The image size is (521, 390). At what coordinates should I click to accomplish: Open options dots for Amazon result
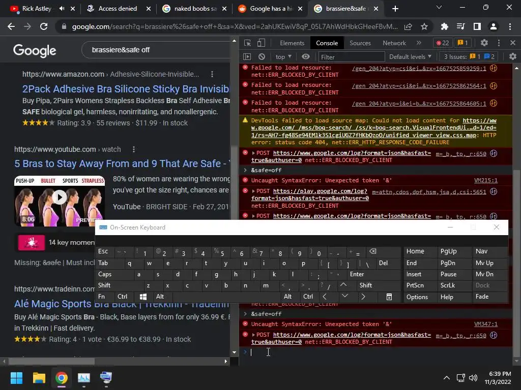[212, 74]
